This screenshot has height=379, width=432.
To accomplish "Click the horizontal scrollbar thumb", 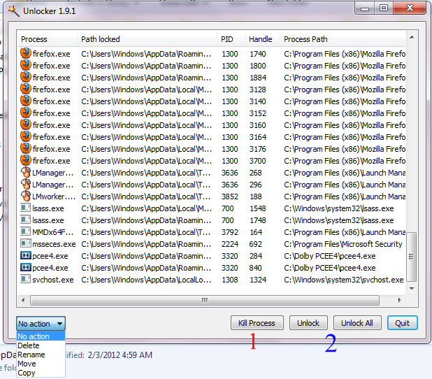I will [x=205, y=300].
